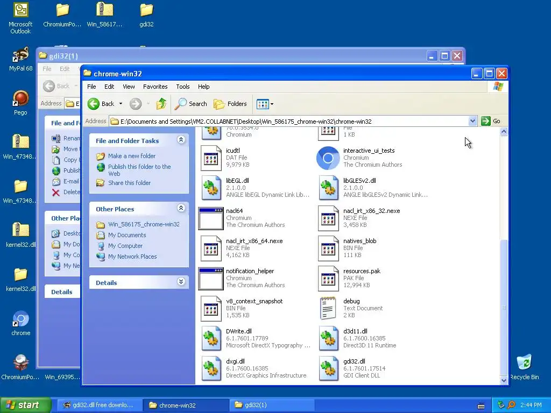Open My Computer from Other Places

[x=125, y=246]
